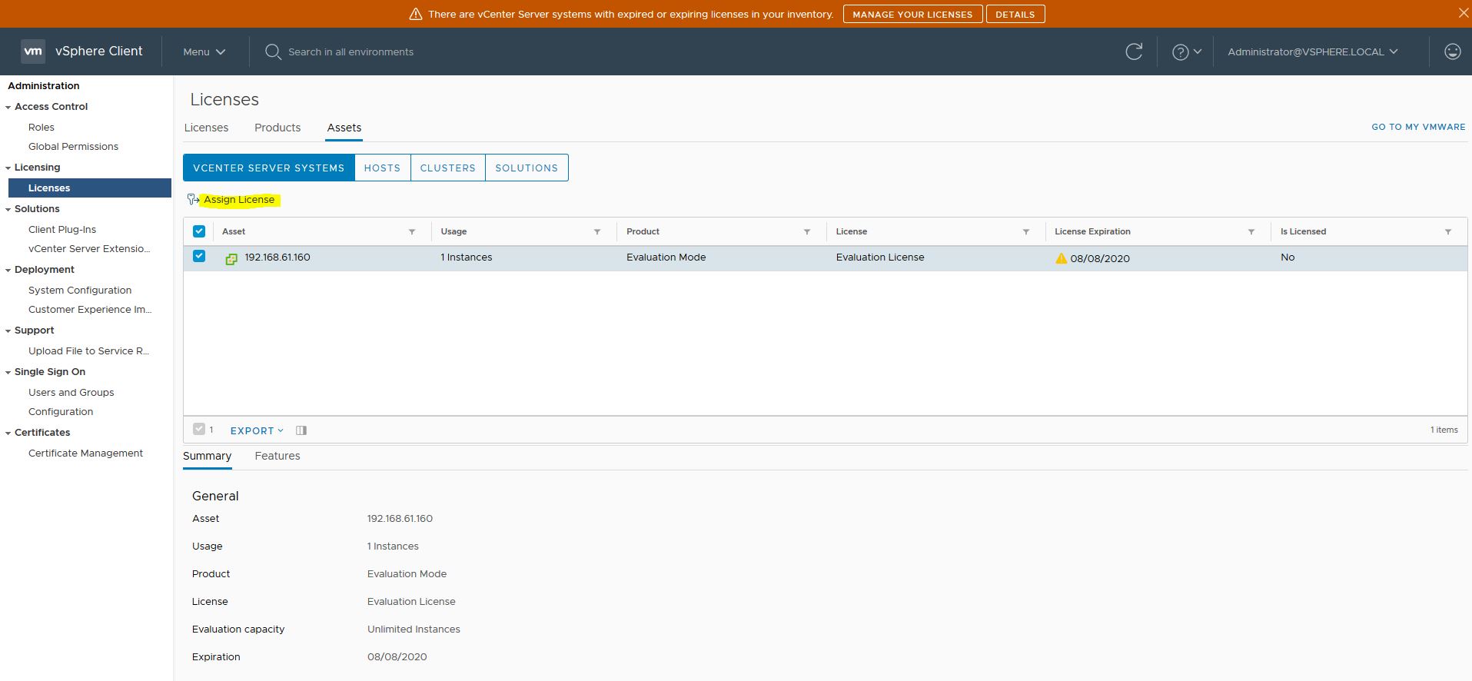
Task: Click the Evaluation License table cell
Action: coord(880,257)
